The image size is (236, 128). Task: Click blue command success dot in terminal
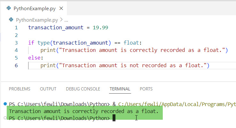pos(5,104)
